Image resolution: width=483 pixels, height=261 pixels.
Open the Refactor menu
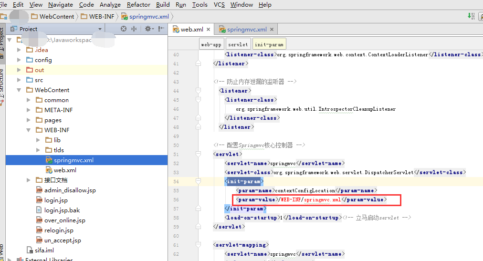[x=138, y=5]
